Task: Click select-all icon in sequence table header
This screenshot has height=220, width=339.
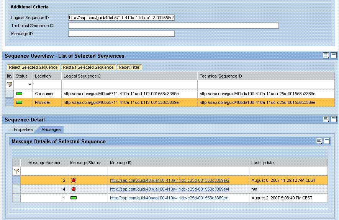Action: coord(10,76)
